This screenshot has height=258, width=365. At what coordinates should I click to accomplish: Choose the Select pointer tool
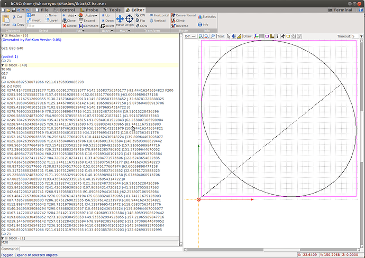tap(228, 36)
